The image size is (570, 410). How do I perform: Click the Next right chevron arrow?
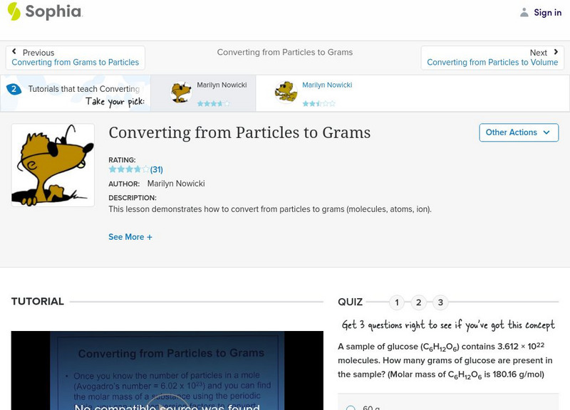555,52
